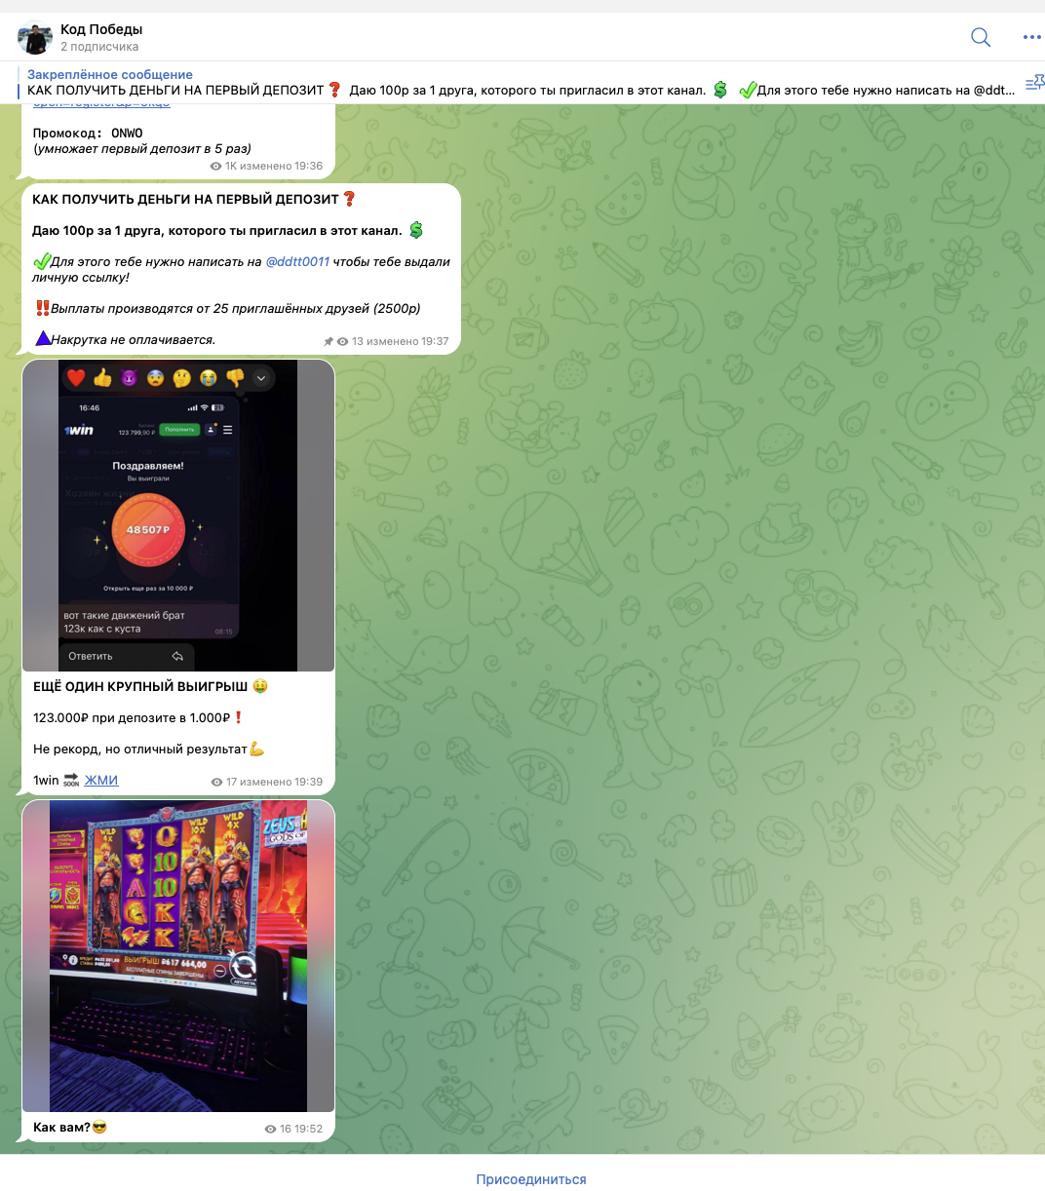The image size is (1045, 1191).
Task: Click 'Выплаты производятся от 25 приглашённых друзей' line
Action: coord(235,308)
